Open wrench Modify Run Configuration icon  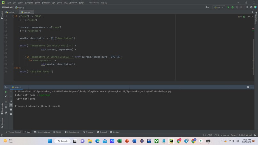pyautogui.click(x=6, y=96)
